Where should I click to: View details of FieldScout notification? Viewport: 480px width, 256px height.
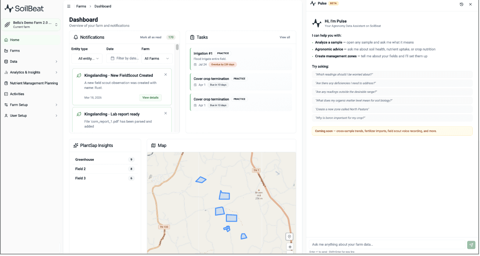(x=150, y=98)
